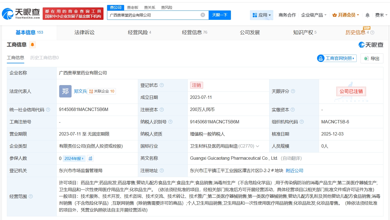The image size is (390, 220).
Task: Click the alert bell next to 工商信息
Action: pyautogui.click(x=32, y=44)
